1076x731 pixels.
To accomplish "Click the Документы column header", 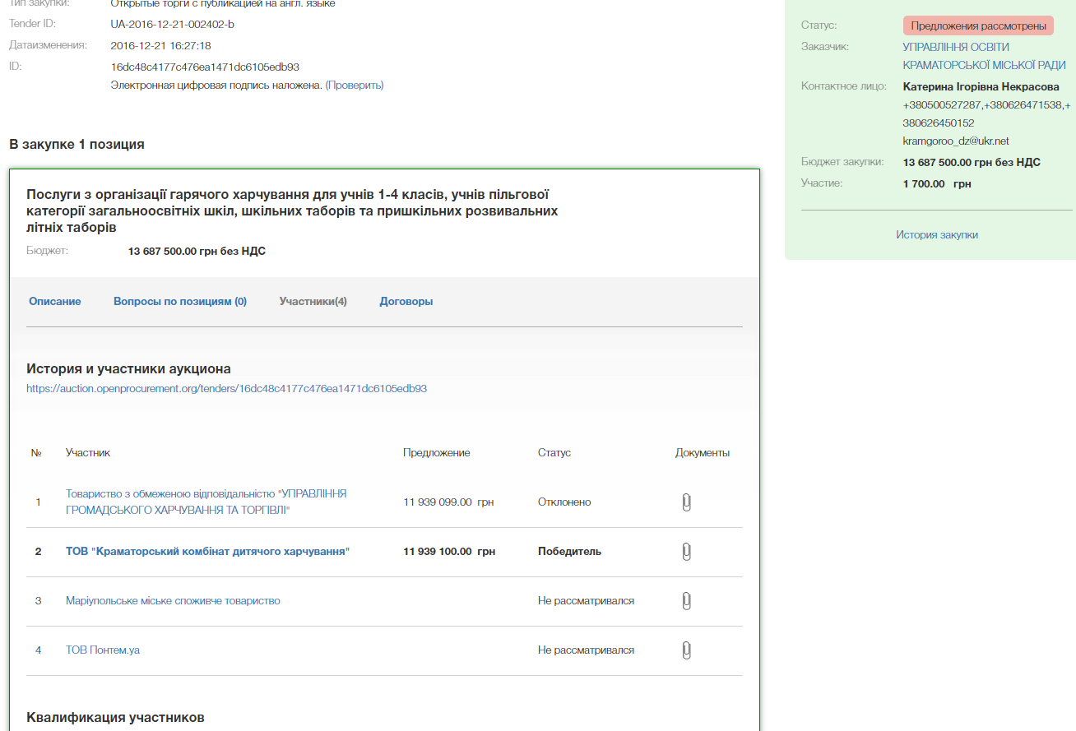I will (702, 453).
